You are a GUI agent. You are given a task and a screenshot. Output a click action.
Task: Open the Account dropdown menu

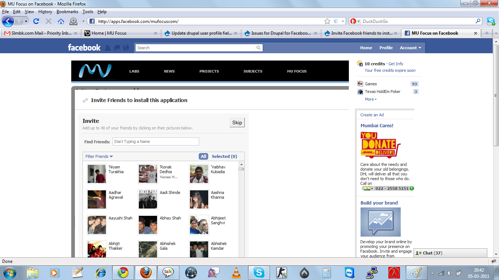click(x=410, y=48)
